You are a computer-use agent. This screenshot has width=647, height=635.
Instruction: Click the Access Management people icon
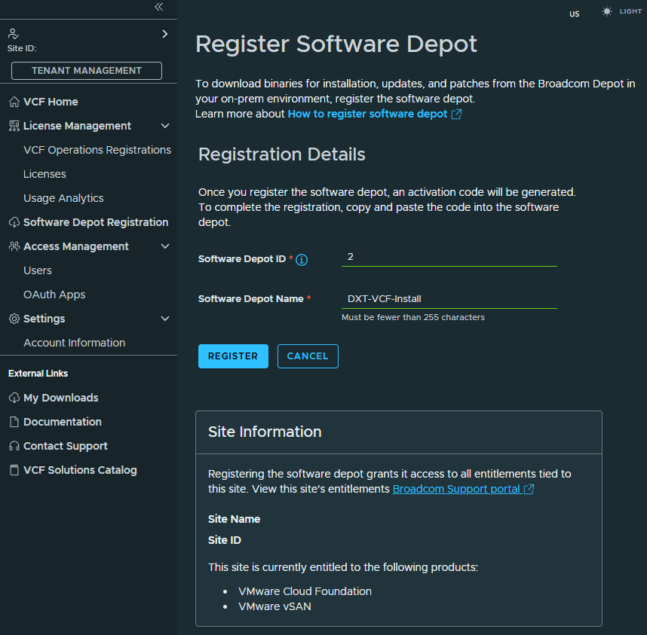click(x=14, y=246)
